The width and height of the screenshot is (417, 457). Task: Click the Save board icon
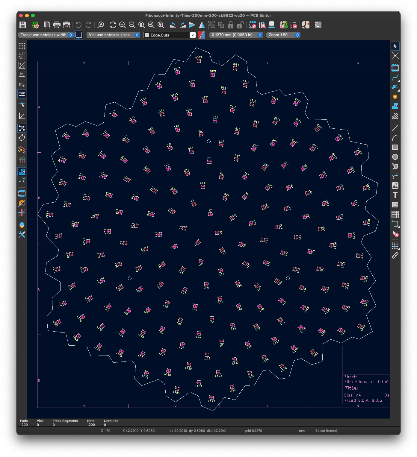click(x=22, y=25)
